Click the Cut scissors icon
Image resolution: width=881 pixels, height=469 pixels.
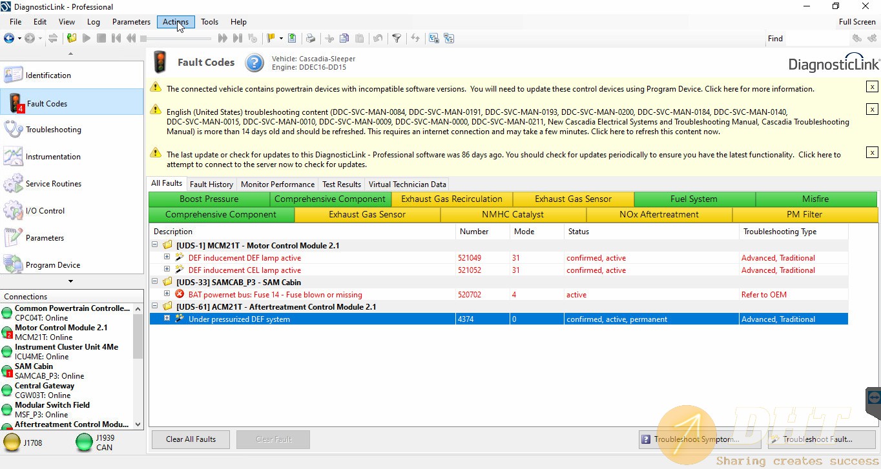coord(329,39)
